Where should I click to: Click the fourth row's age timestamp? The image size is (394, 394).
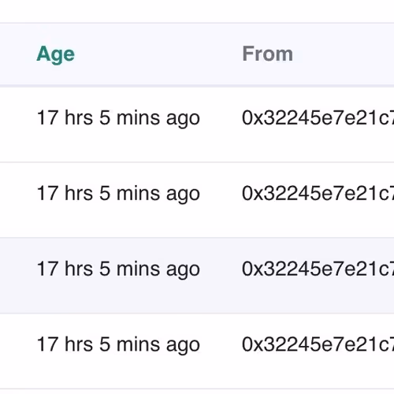[118, 345]
